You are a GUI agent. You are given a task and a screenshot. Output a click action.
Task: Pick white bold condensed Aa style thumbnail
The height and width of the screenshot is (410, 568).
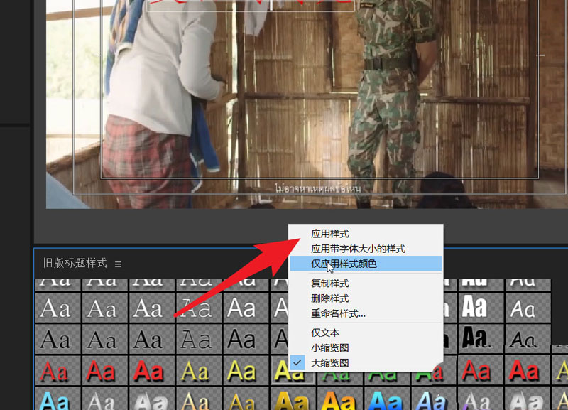click(481, 308)
